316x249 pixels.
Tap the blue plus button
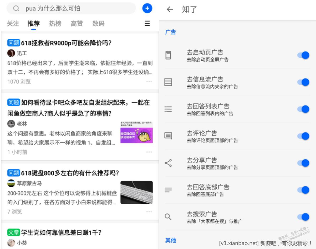(147, 8)
